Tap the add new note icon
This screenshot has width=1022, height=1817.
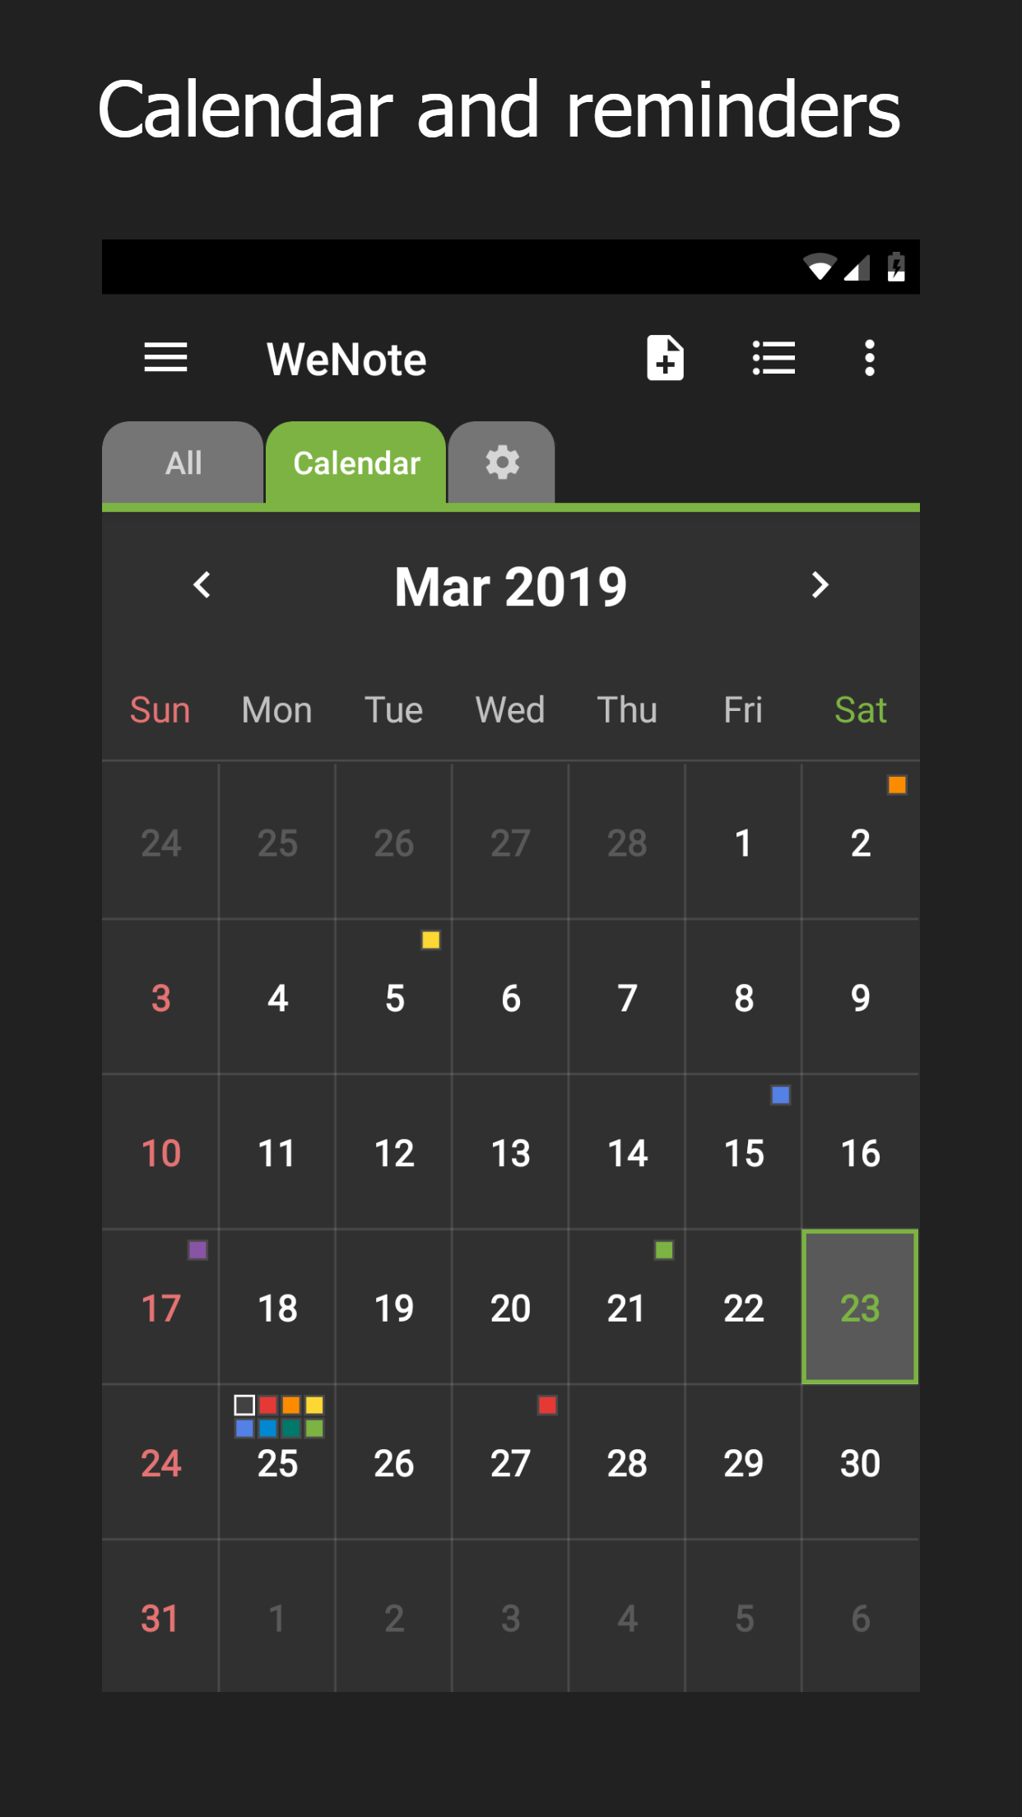[x=665, y=358]
